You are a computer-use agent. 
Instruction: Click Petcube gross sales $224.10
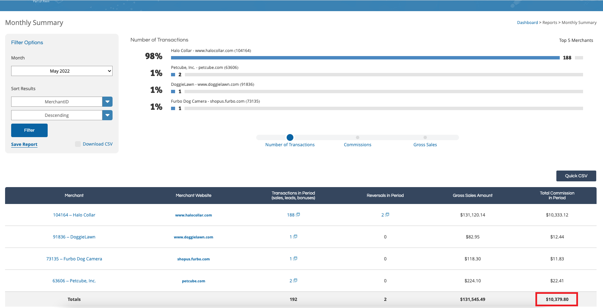pos(473,281)
